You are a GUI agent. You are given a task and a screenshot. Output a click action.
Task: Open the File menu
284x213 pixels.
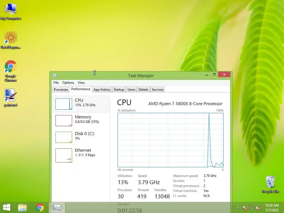pos(56,83)
